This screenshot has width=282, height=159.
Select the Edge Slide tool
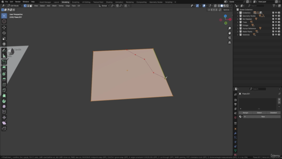[4, 112]
